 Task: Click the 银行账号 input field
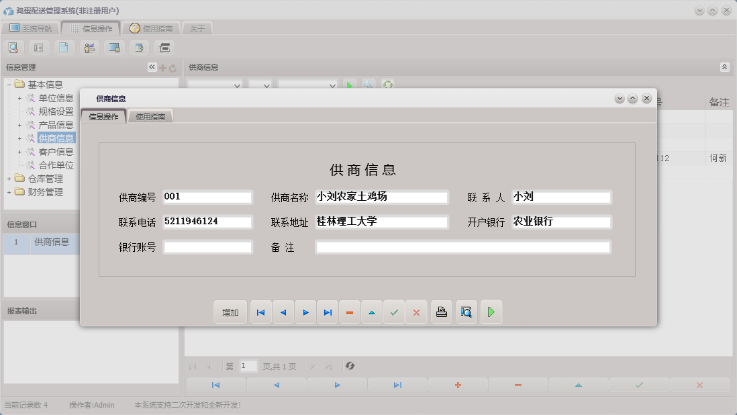(207, 246)
